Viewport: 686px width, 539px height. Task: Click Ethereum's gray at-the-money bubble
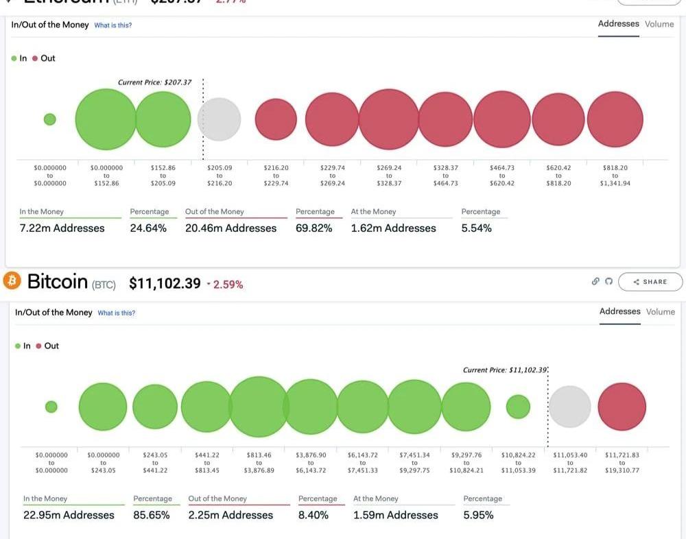click(220, 119)
